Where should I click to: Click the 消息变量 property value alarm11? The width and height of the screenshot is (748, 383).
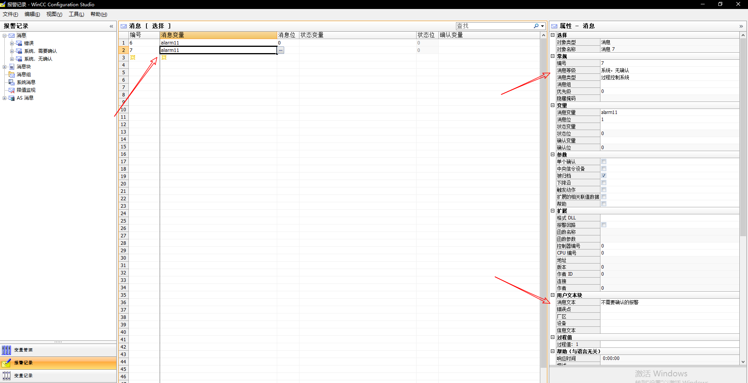[609, 112]
